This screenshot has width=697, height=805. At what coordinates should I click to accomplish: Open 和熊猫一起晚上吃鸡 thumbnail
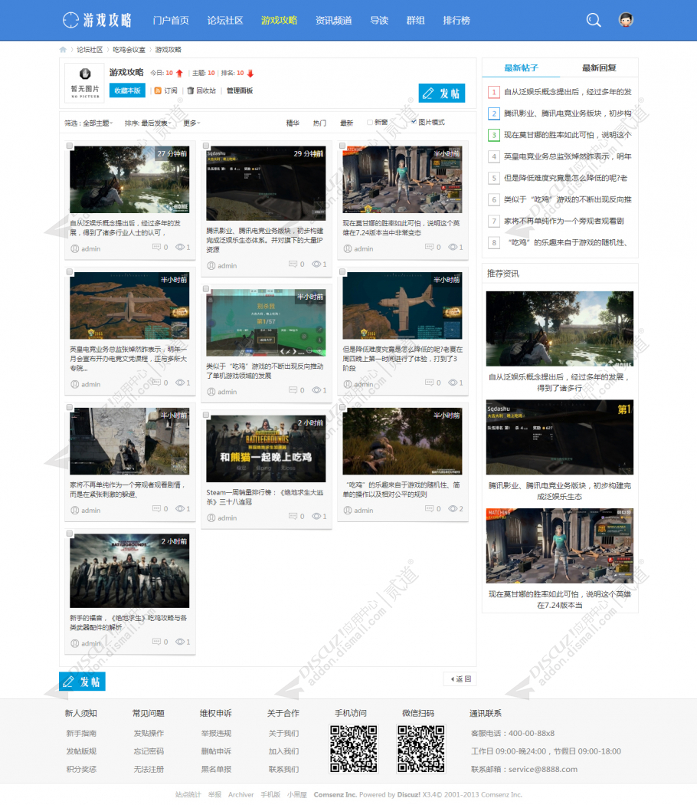(x=266, y=449)
